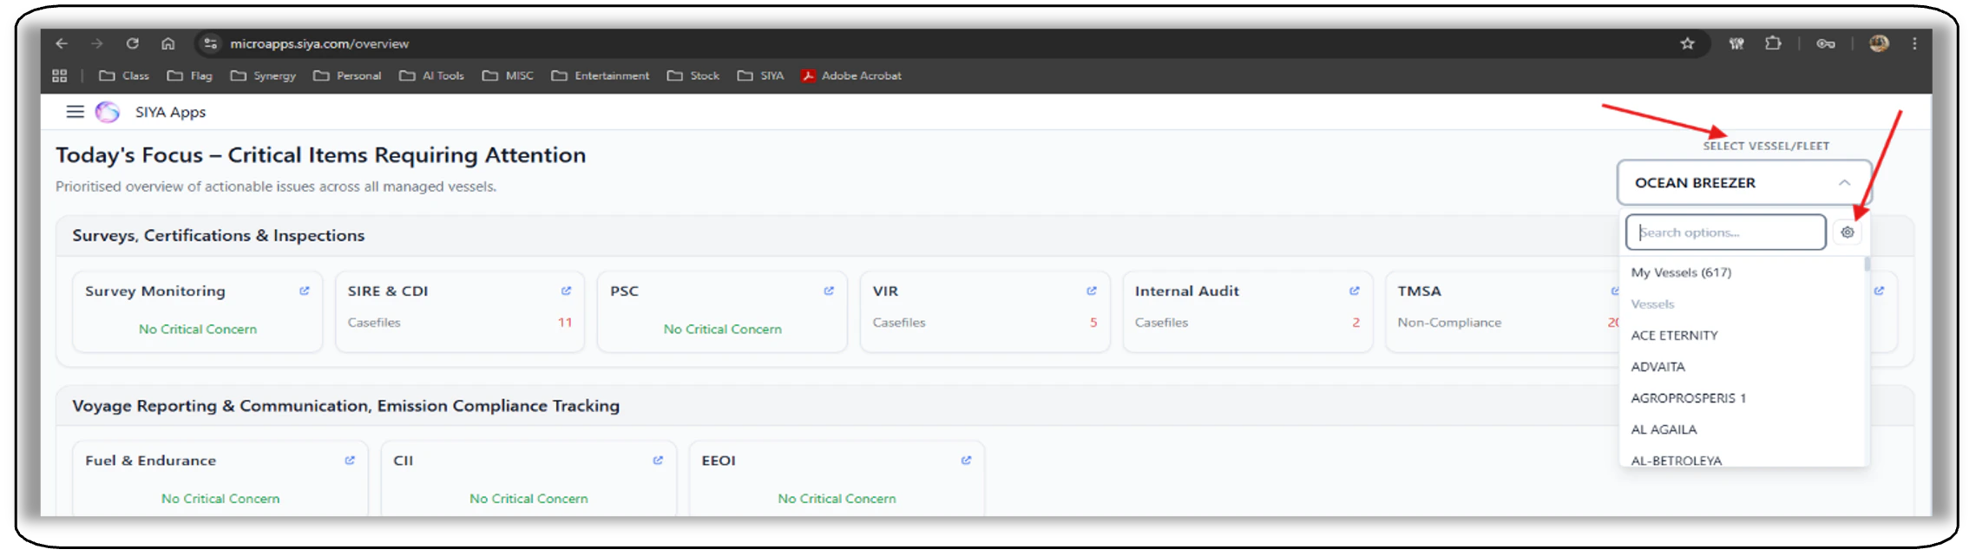Open the password key icon

tap(1826, 43)
